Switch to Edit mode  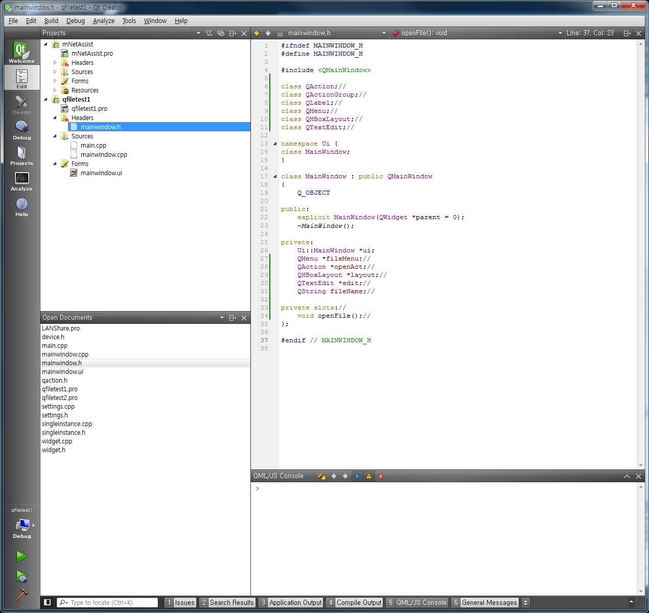[21, 78]
